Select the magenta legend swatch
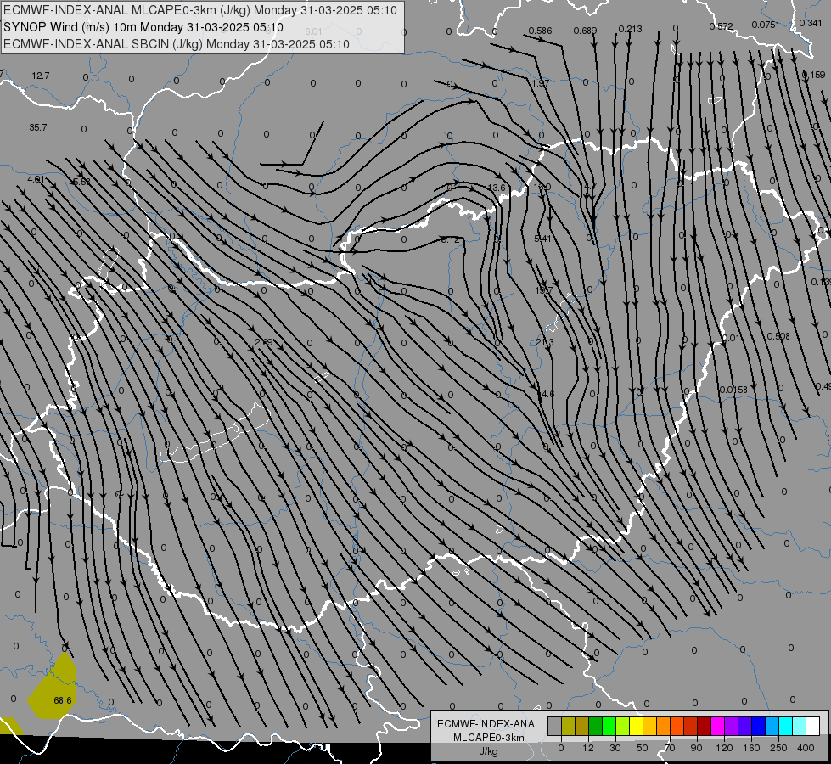 (717, 726)
